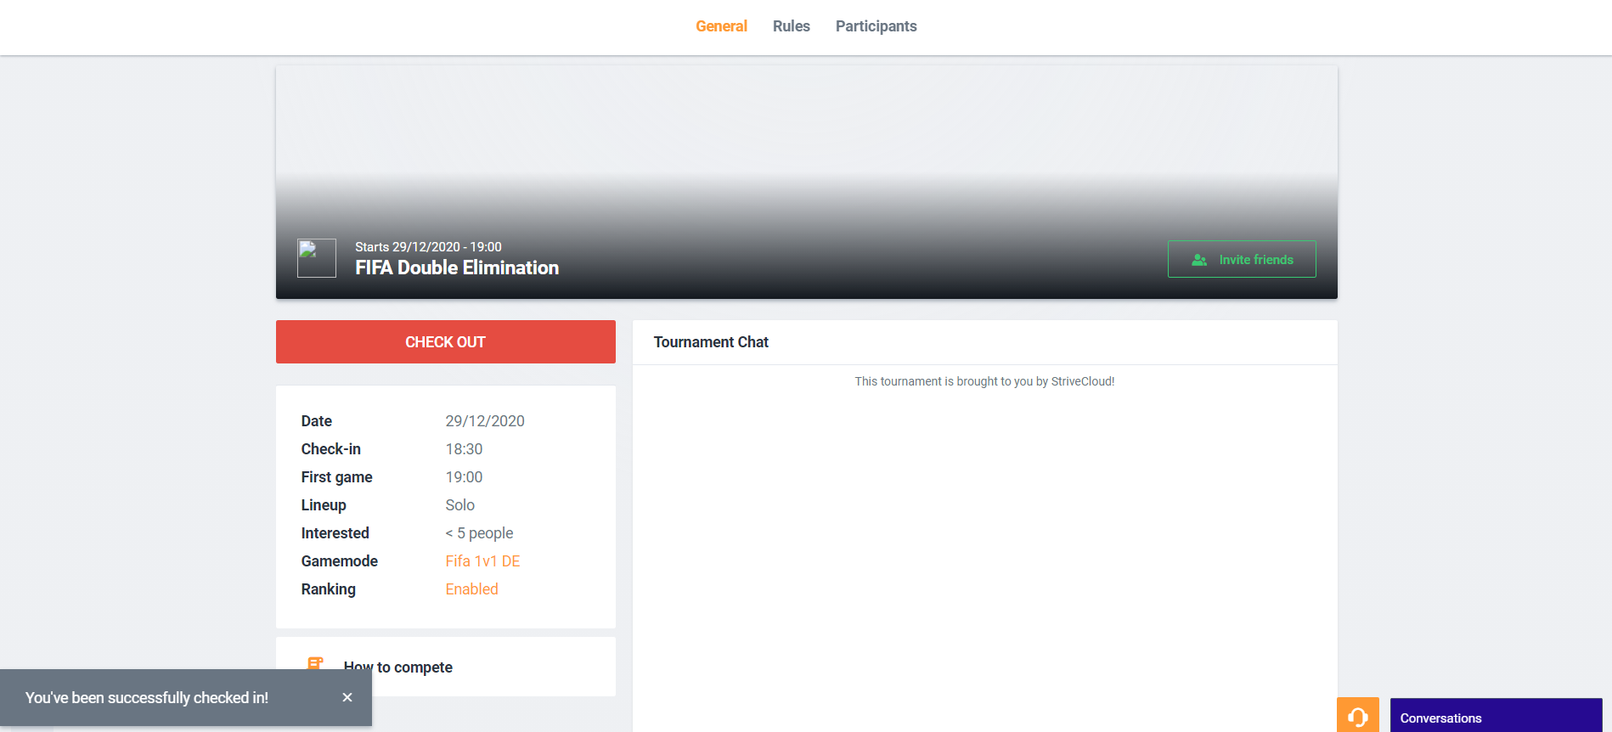
Task: Click the tournament logo thumbnail
Action: click(x=317, y=258)
